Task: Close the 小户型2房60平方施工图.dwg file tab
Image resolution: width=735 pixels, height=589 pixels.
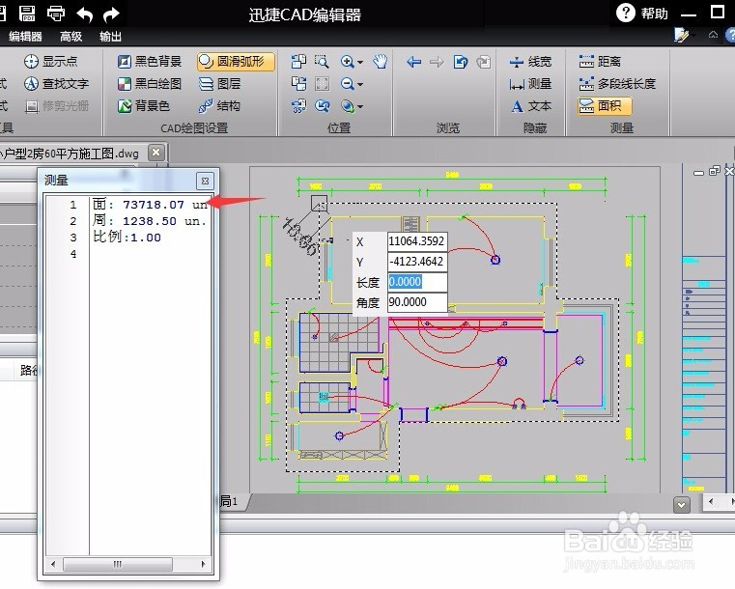Action: click(156, 153)
